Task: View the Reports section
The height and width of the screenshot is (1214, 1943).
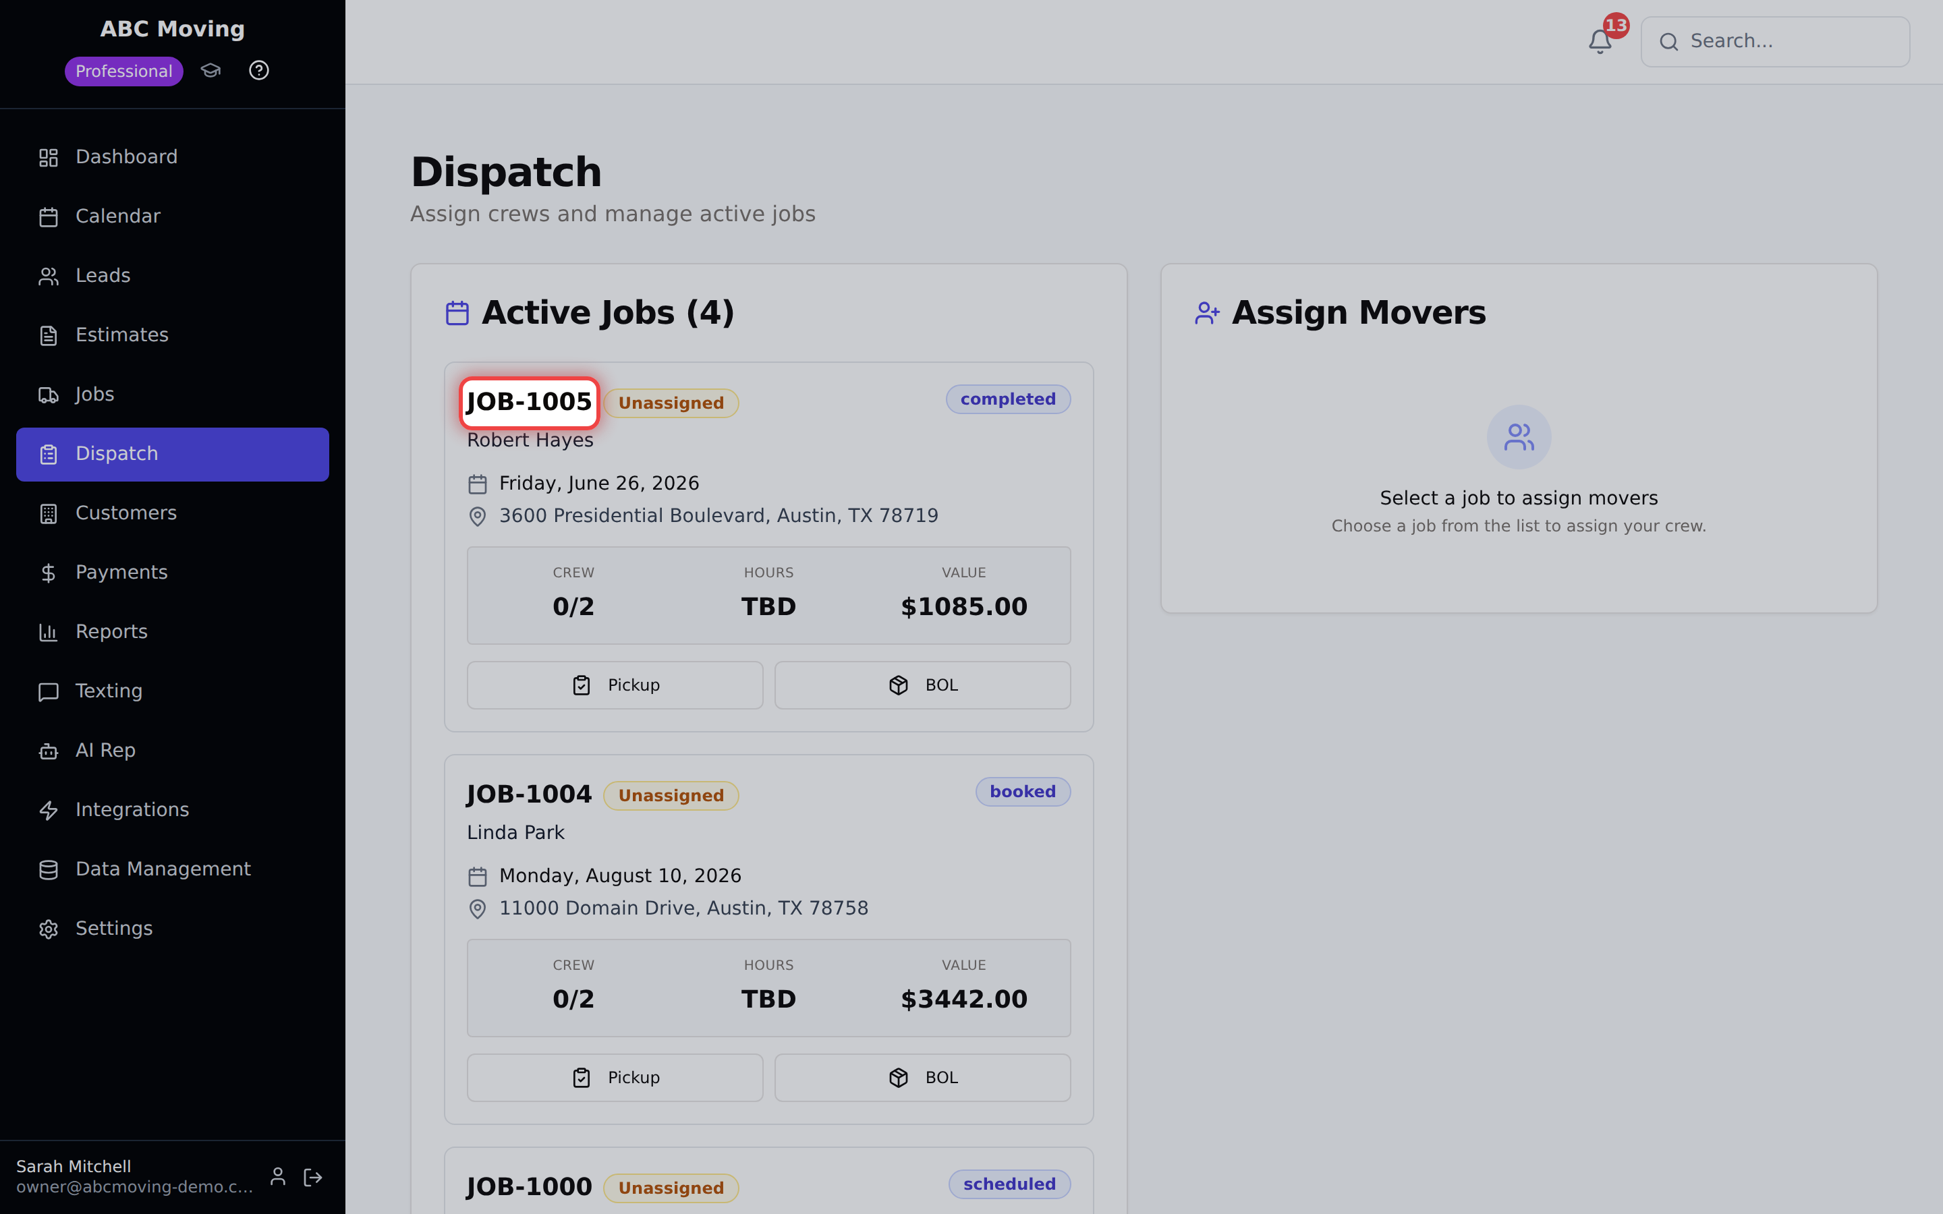Action: click(x=173, y=633)
